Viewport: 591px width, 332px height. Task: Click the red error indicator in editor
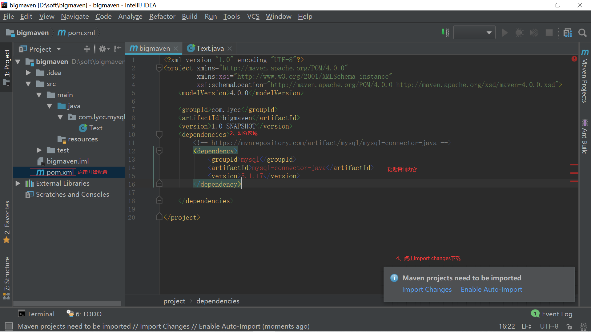click(x=574, y=59)
